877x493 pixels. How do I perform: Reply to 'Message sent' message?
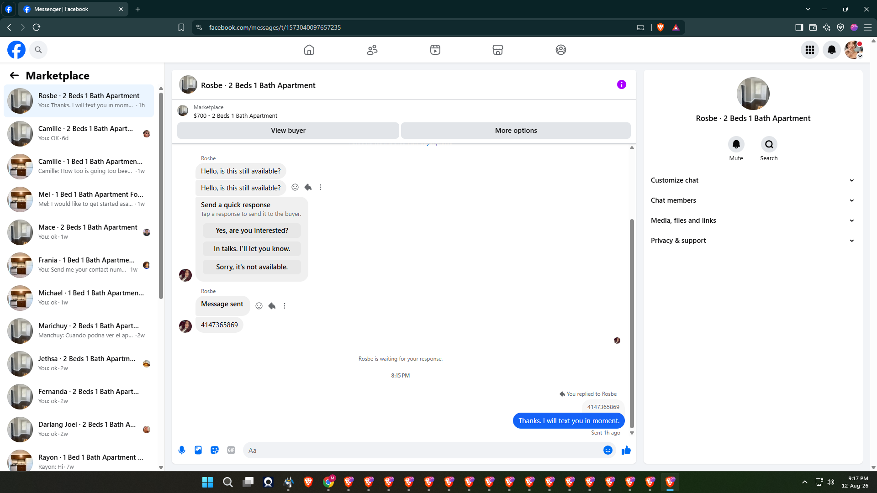(272, 306)
